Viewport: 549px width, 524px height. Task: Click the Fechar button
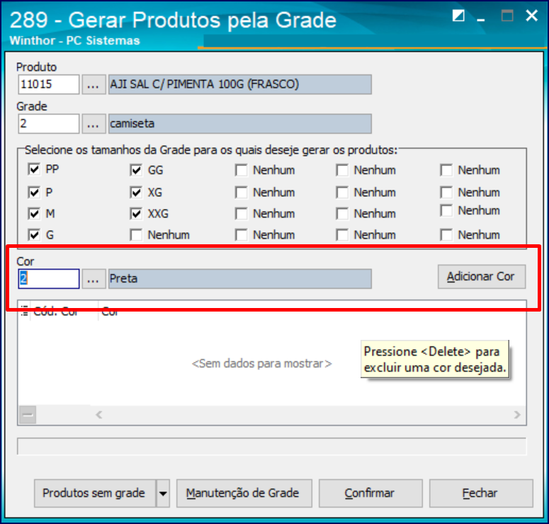[x=481, y=494]
